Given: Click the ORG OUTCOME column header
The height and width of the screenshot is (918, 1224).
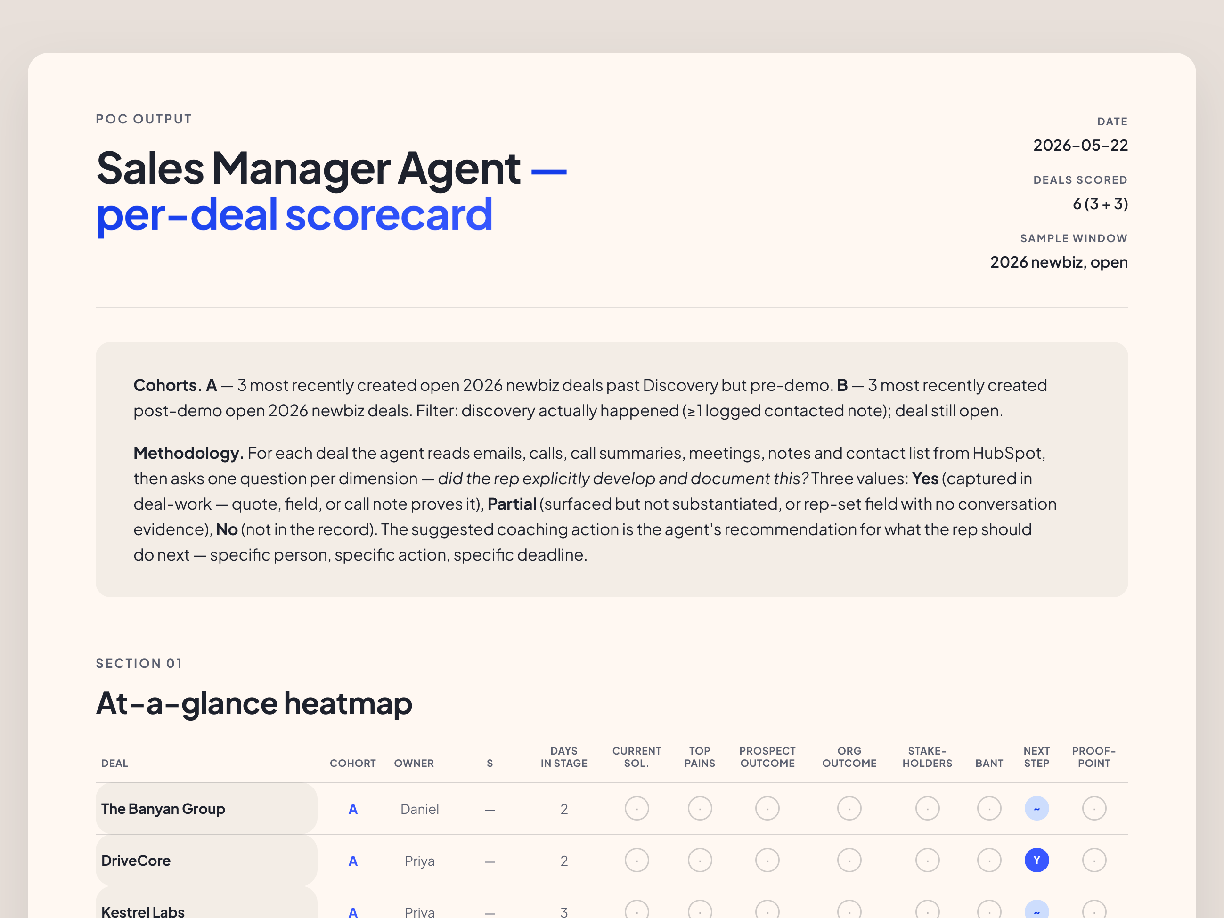Looking at the screenshot, I should pos(849,757).
